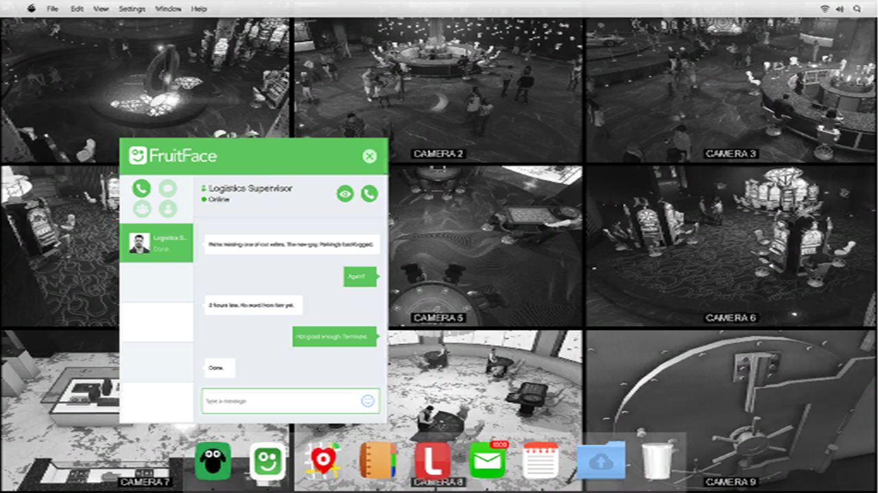The height and width of the screenshot is (493, 878).
Task: Select the Camera 5 feed
Action: pos(485,246)
